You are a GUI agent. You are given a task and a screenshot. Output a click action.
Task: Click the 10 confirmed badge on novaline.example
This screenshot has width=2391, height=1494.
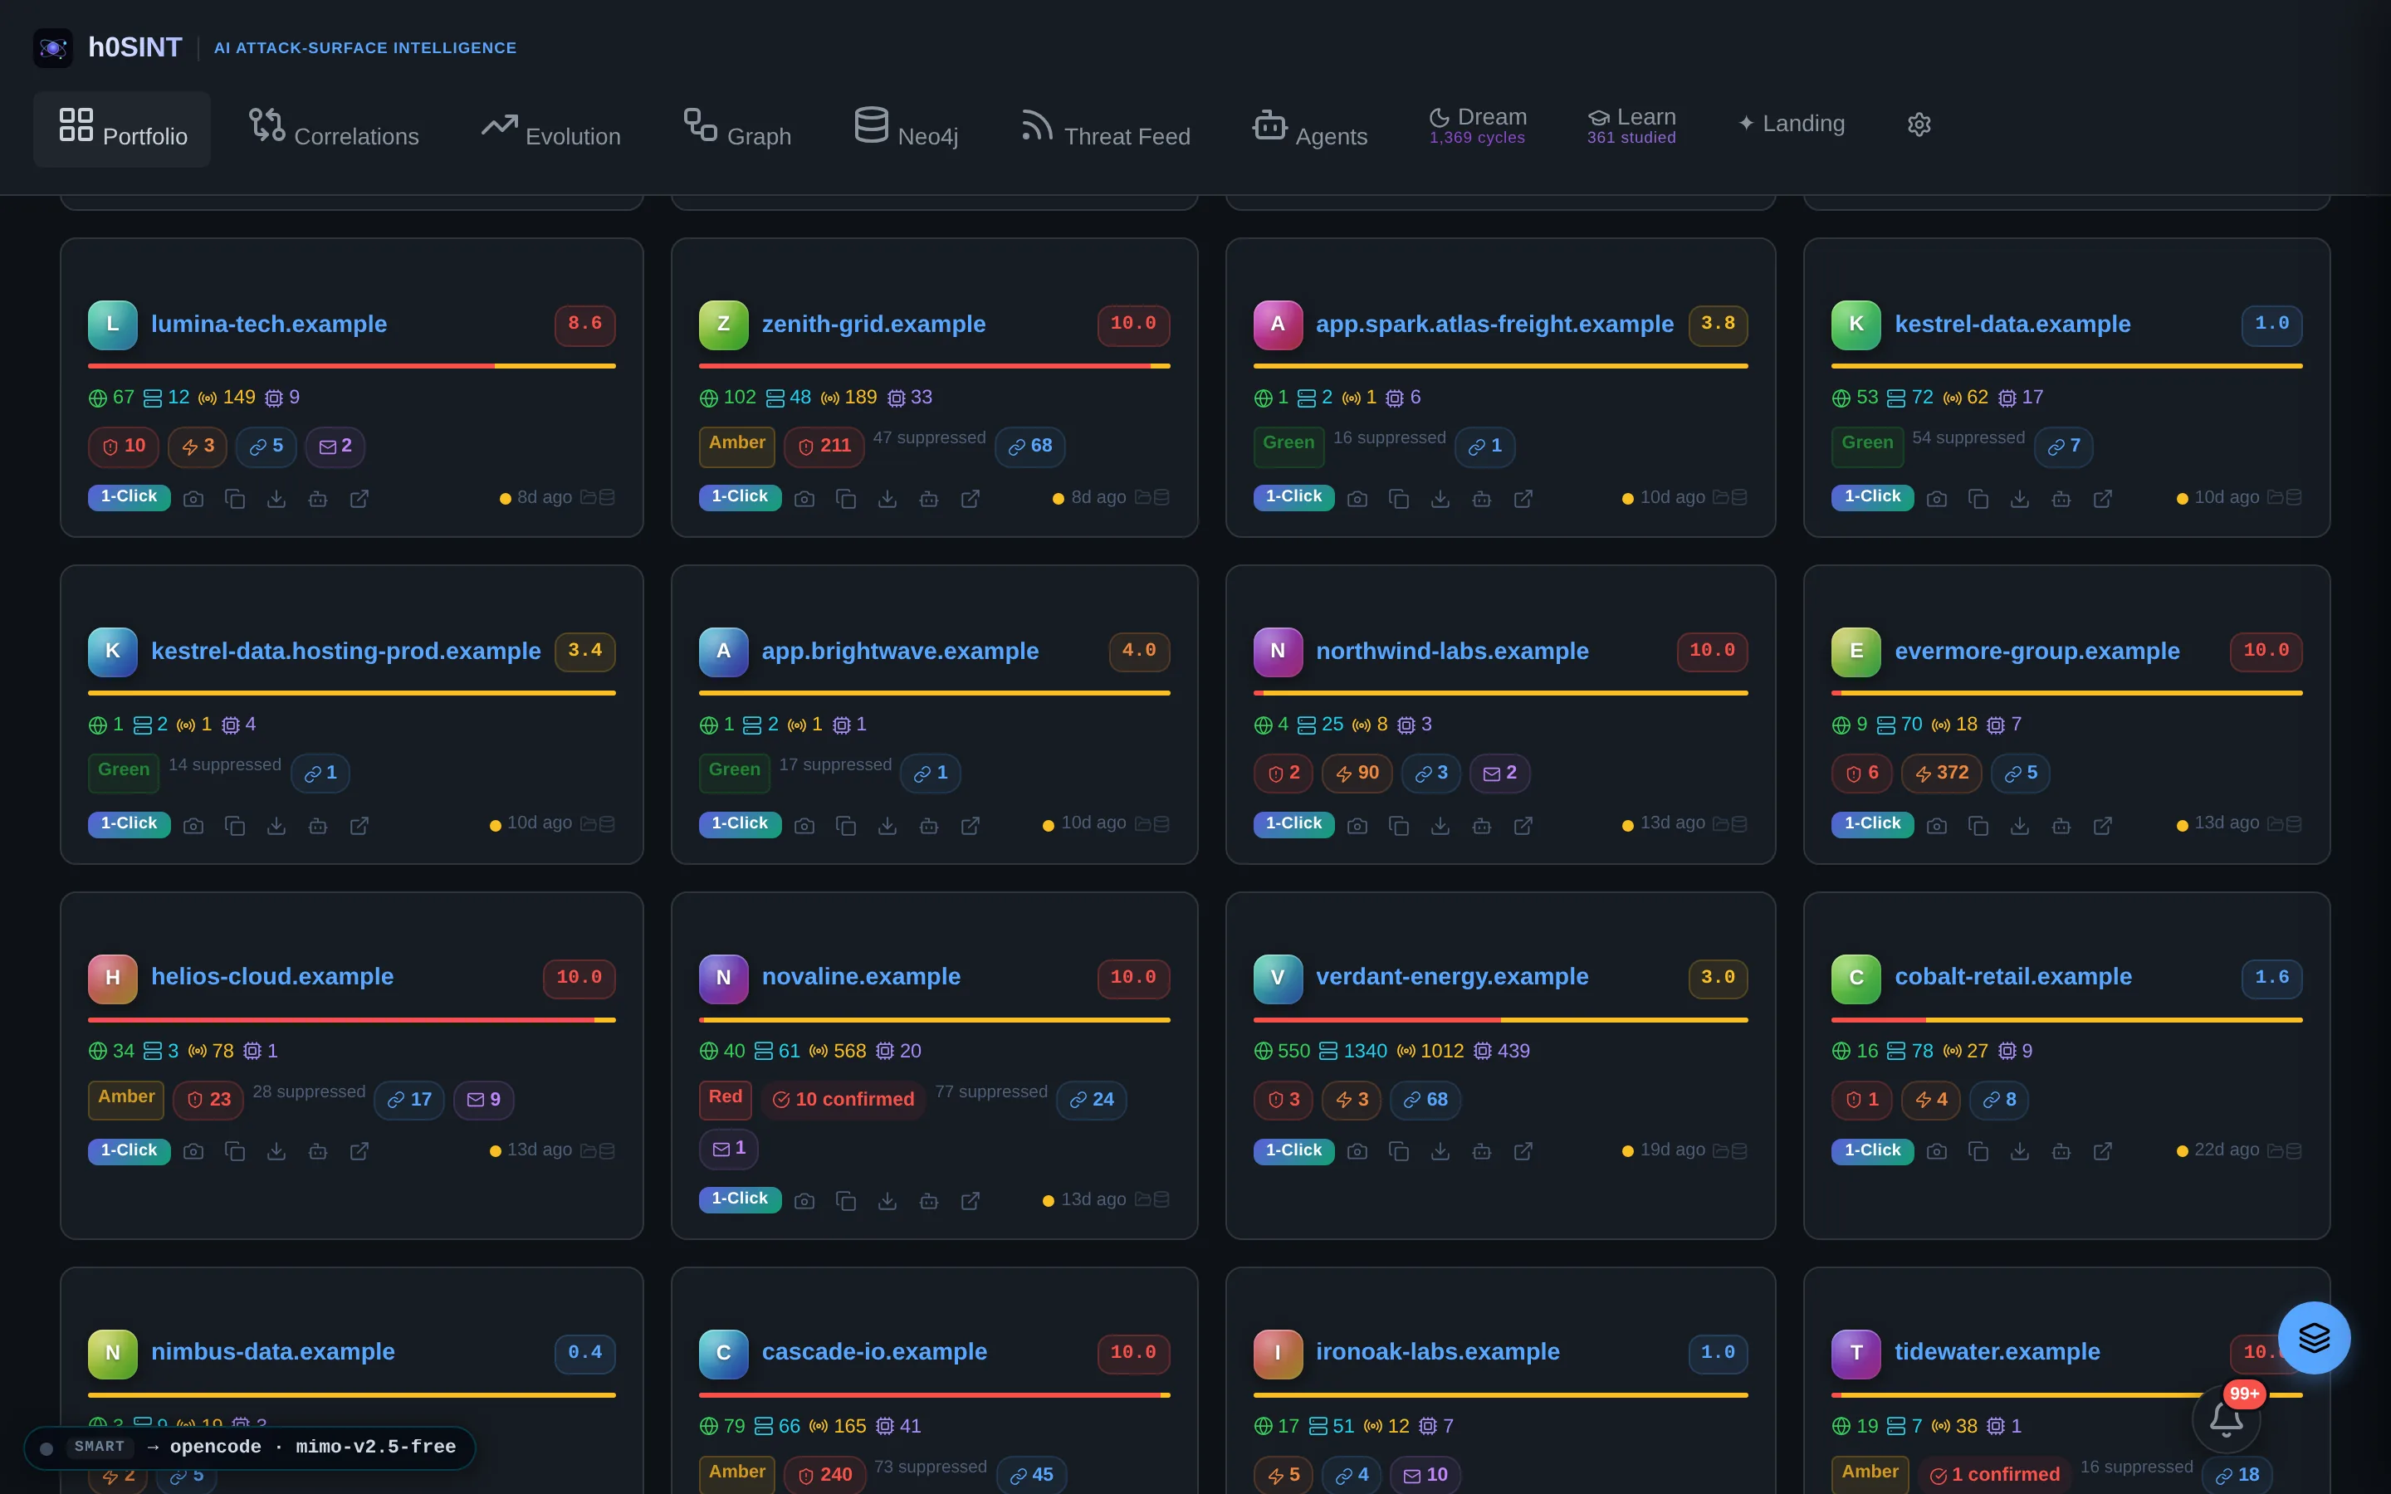pyautogui.click(x=843, y=1100)
